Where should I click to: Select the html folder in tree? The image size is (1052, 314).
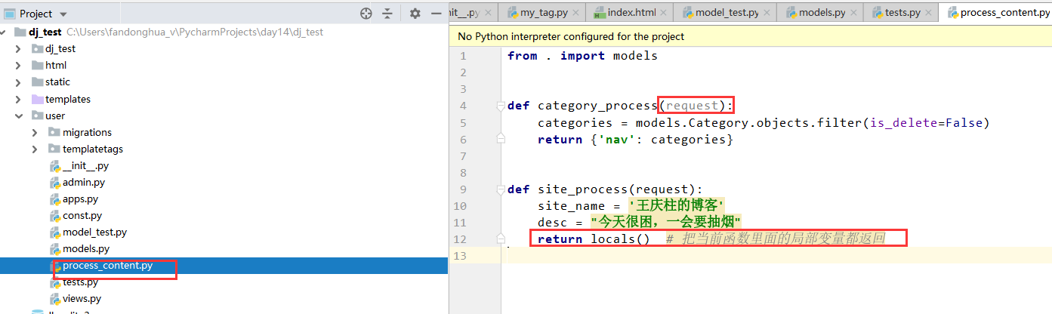tap(56, 65)
